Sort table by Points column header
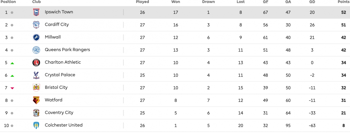350x133 pixels. pos(343,2)
